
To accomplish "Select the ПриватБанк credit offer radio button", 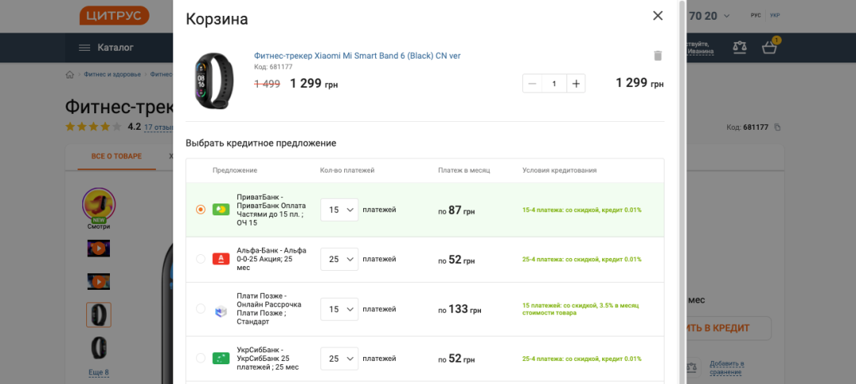I will 201,209.
